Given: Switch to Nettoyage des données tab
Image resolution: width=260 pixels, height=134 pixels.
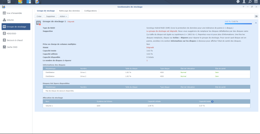Looking at the screenshot, I should tap(69, 11).
